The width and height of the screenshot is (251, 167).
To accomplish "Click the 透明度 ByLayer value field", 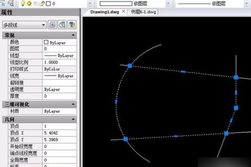I will tap(59, 89).
